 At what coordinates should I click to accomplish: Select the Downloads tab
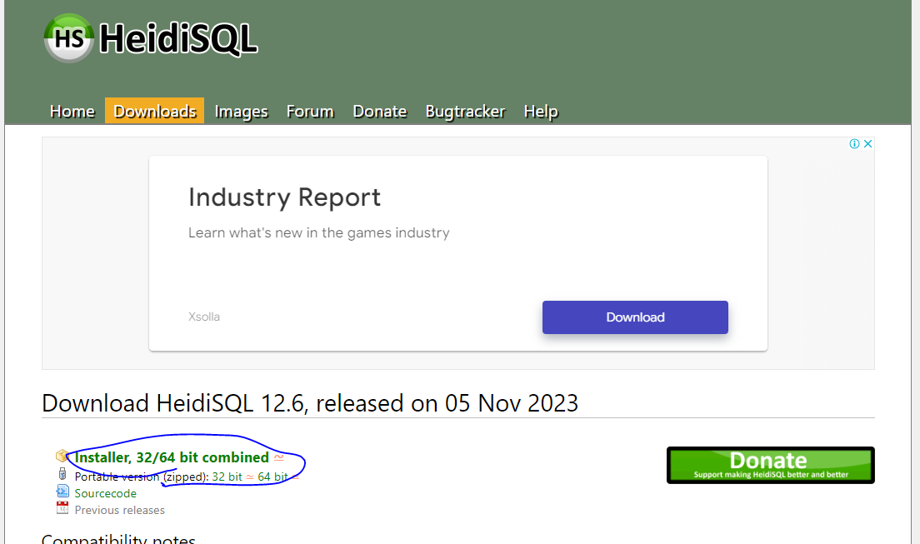[x=154, y=111]
